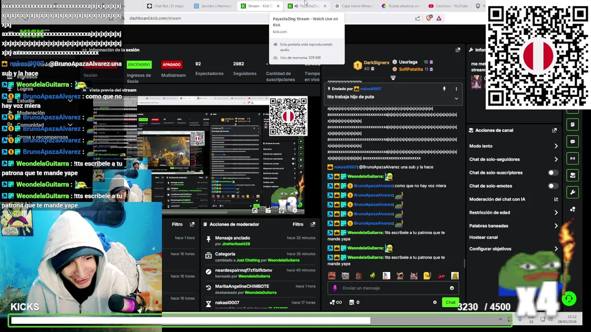Select the moustache man quick emote
The height and width of the screenshot is (332, 591).
[x=332, y=276]
